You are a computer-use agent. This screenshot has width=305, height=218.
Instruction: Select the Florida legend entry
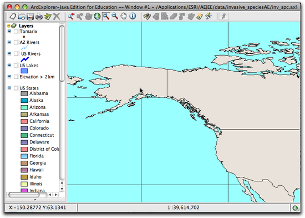pos(37,156)
